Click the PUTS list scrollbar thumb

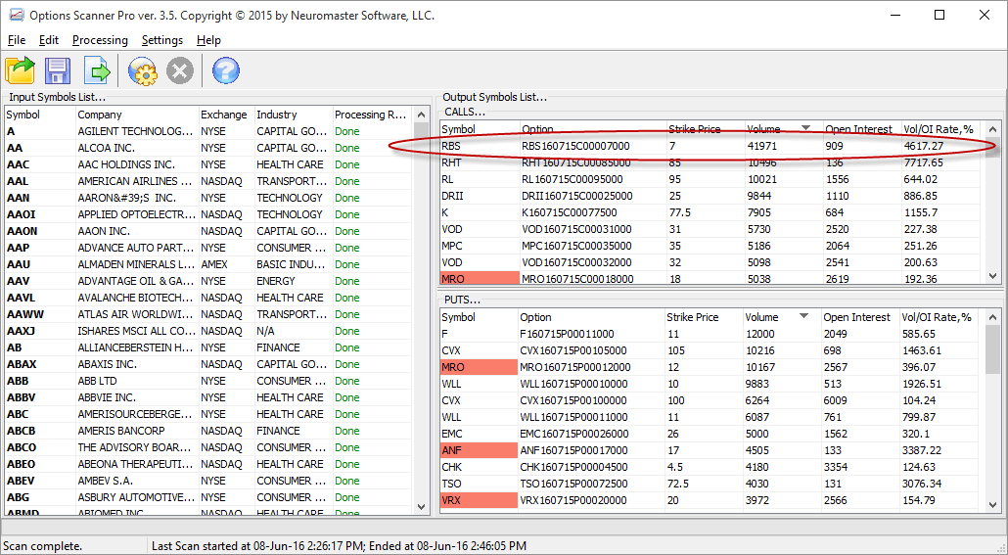[x=993, y=349]
